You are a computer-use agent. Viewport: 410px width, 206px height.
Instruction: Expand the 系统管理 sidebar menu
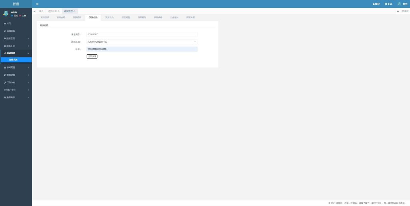tap(16, 38)
